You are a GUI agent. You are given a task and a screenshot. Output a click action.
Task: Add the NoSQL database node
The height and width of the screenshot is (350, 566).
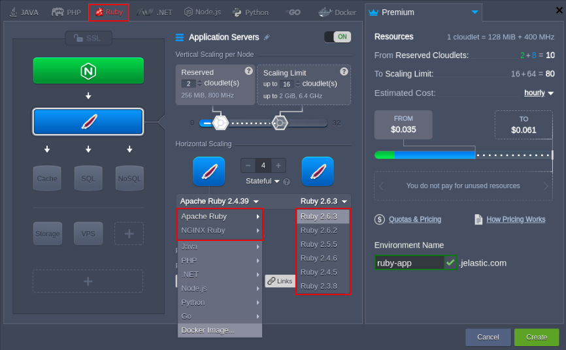[x=129, y=178]
